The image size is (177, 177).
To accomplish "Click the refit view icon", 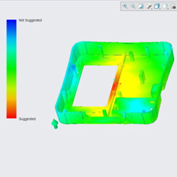I will 141,6.
